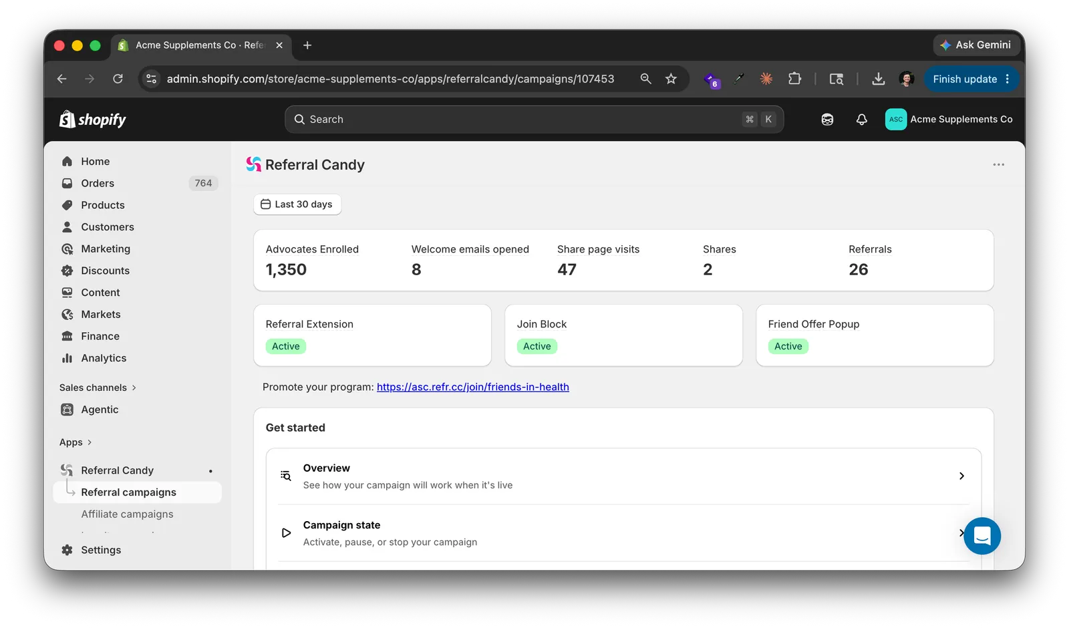1069x628 pixels.
Task: Open the notifications bell
Action: 862,120
